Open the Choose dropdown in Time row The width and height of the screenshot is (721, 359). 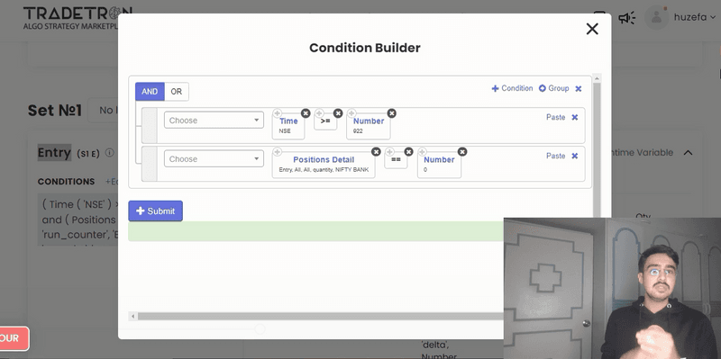click(x=214, y=121)
